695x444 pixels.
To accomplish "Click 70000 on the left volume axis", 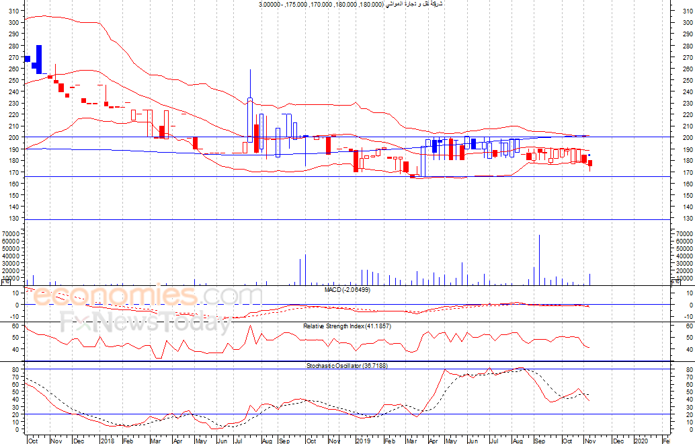I will 11,233.
